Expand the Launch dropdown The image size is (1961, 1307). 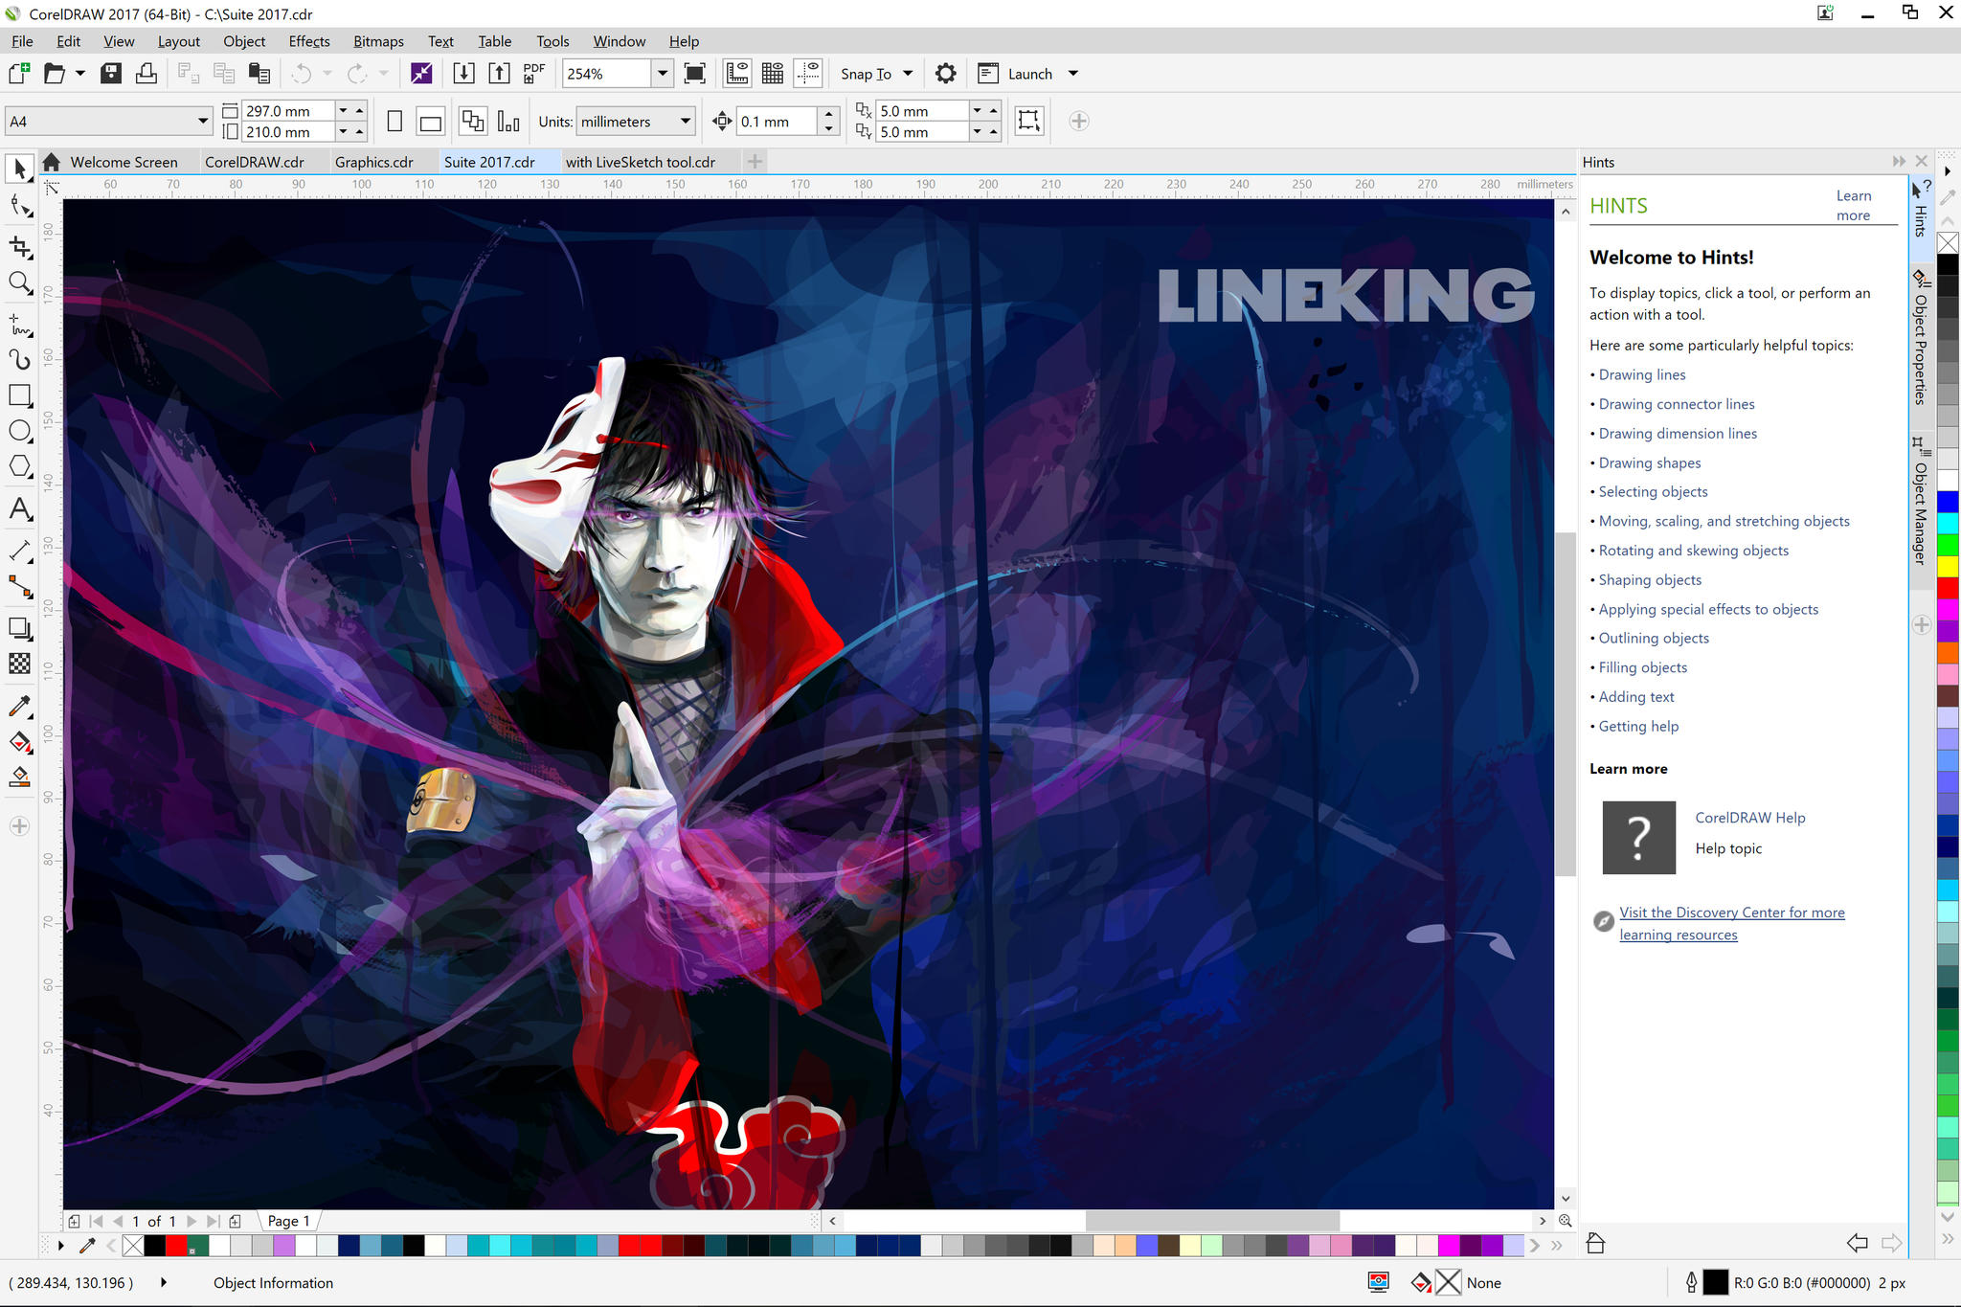click(x=1073, y=74)
